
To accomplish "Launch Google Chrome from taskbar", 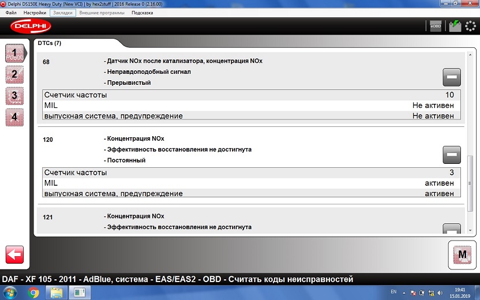I will (x=33, y=292).
